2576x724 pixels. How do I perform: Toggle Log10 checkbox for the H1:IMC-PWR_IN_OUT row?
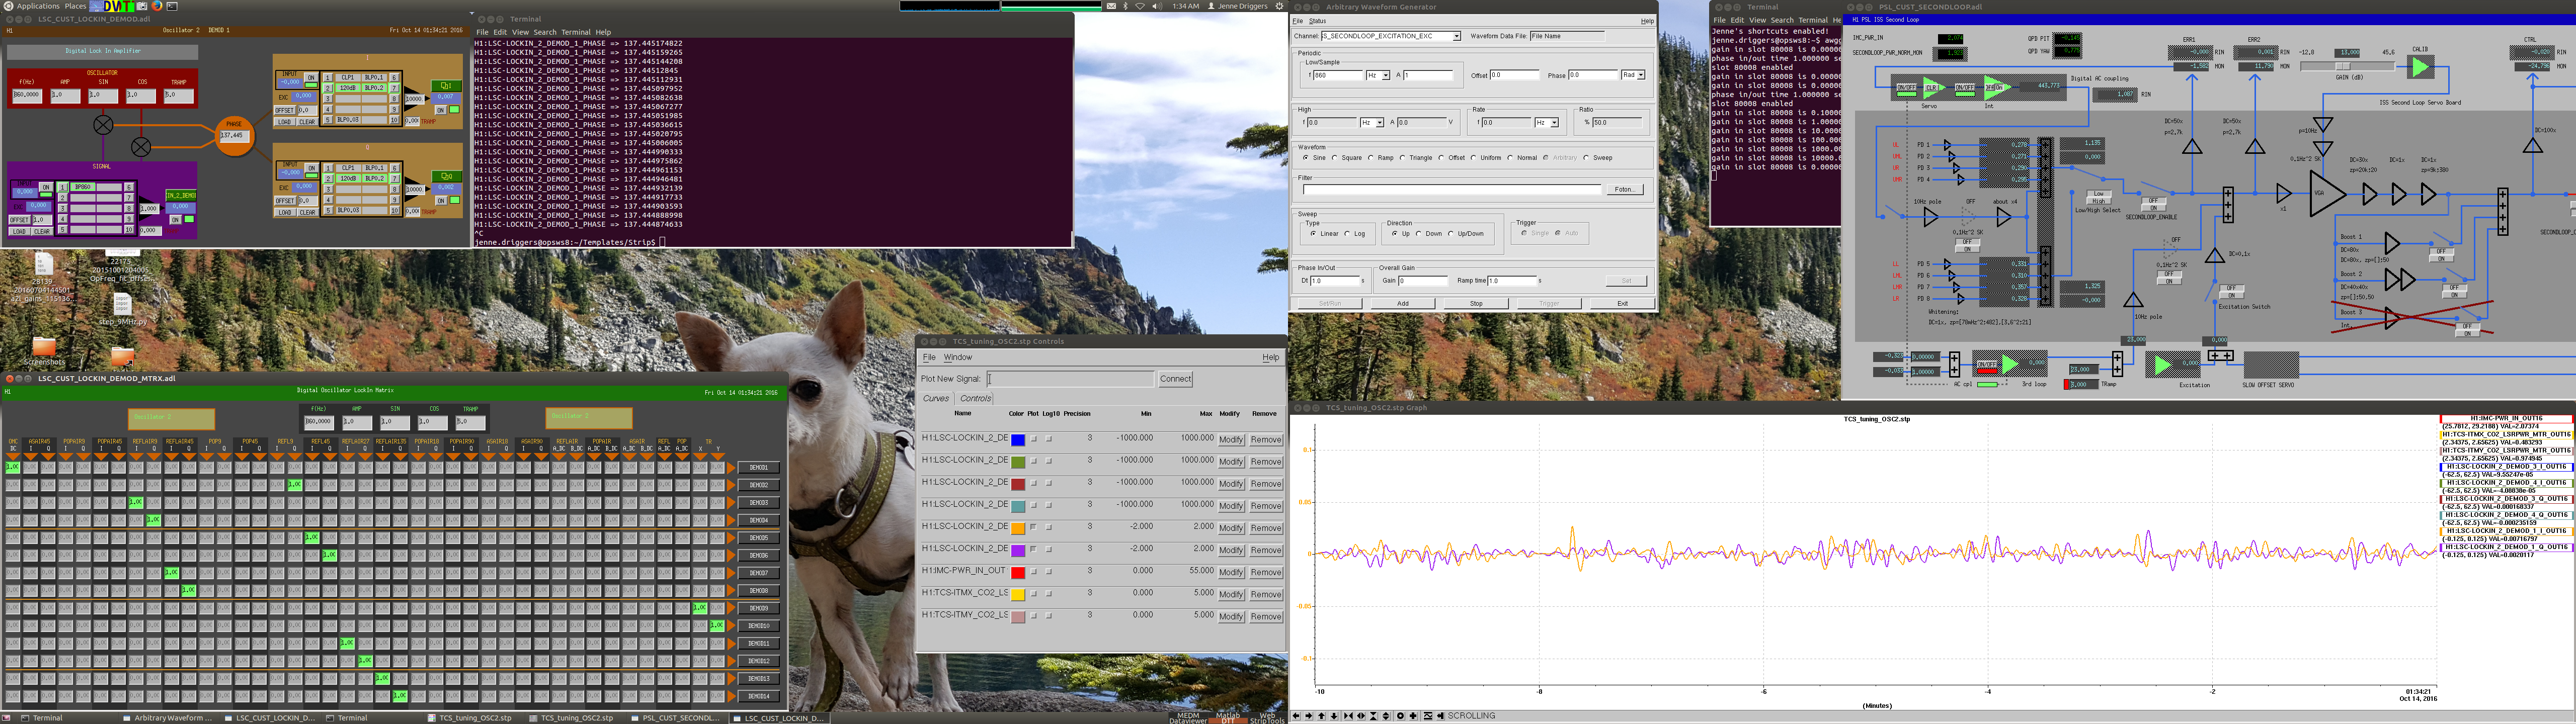point(1049,571)
